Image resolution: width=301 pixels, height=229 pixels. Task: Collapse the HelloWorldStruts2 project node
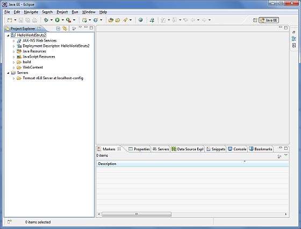8,36
